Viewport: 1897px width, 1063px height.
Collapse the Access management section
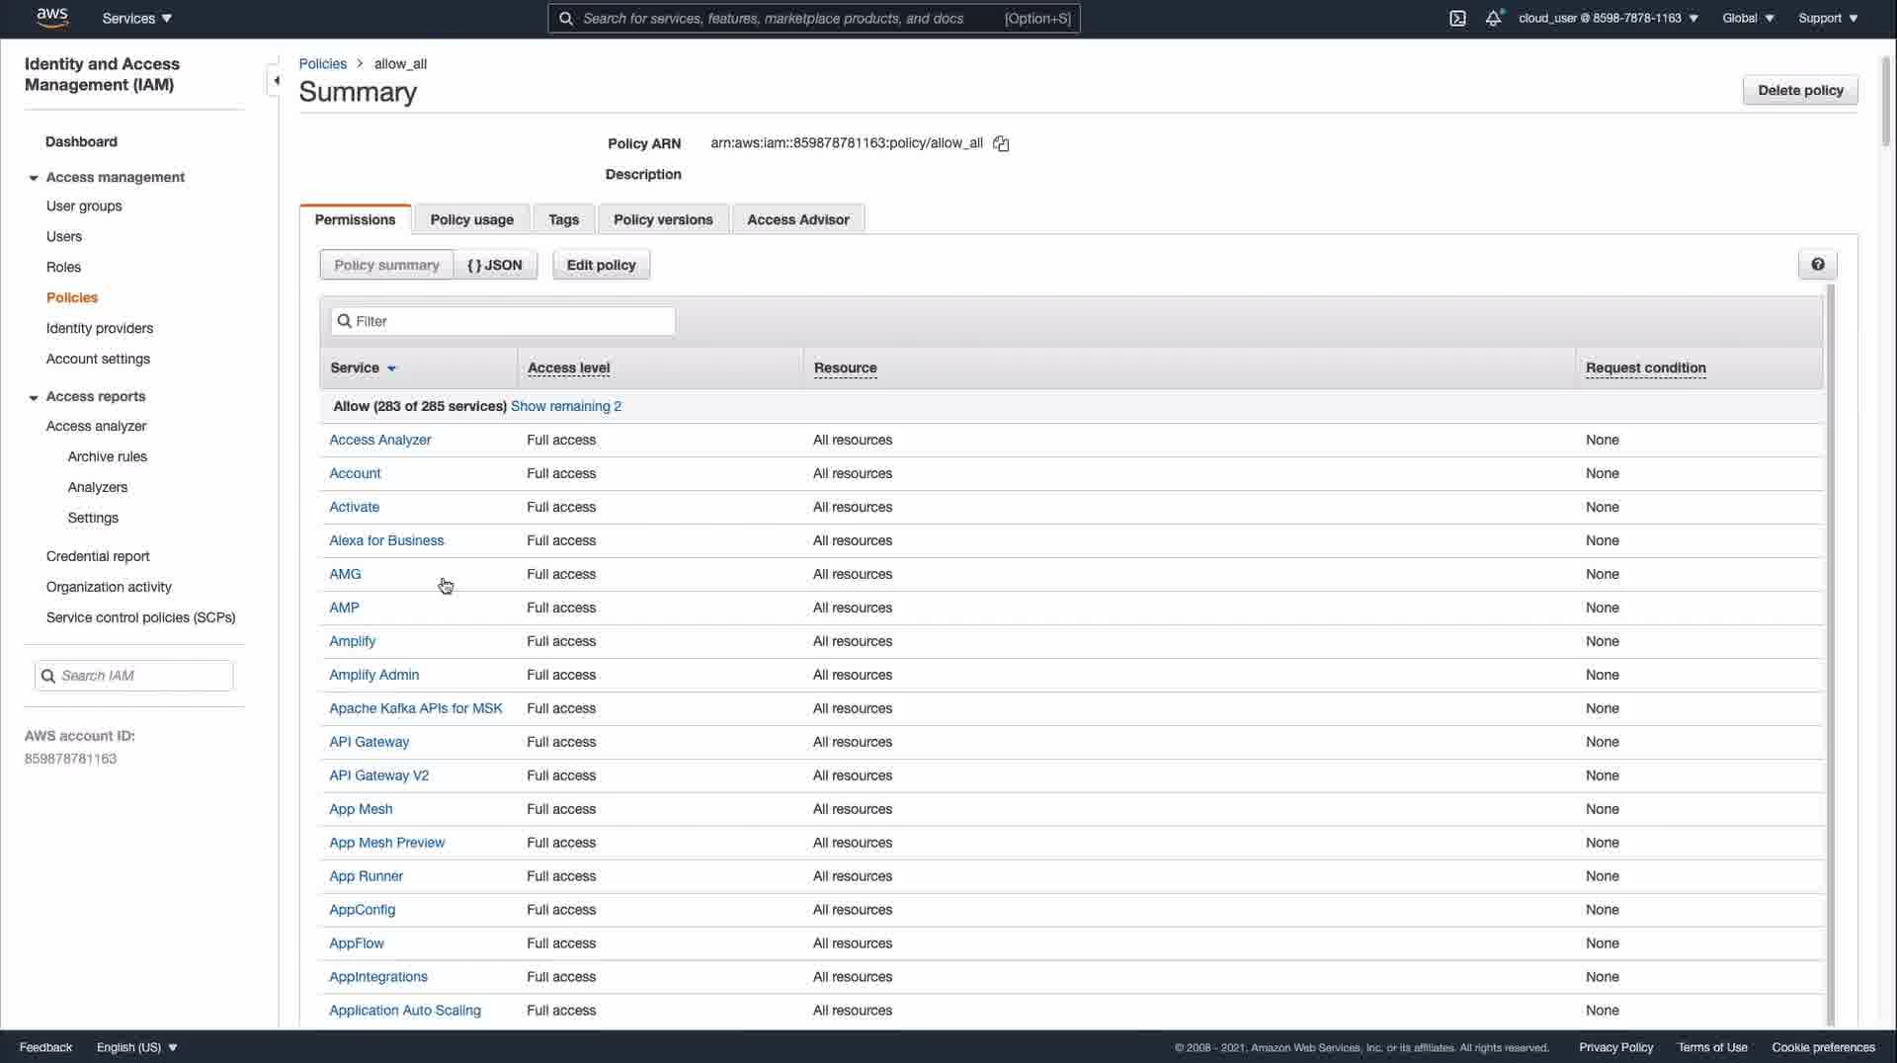click(34, 178)
